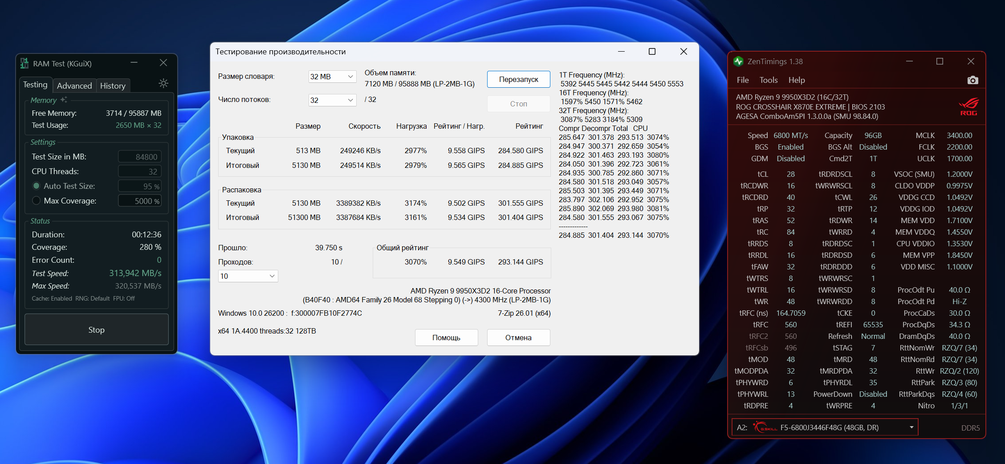Minimize the RAM Test window

134,63
